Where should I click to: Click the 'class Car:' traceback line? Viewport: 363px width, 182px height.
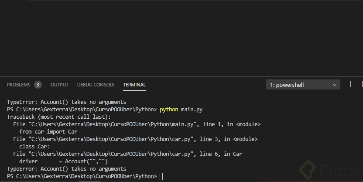34,147
